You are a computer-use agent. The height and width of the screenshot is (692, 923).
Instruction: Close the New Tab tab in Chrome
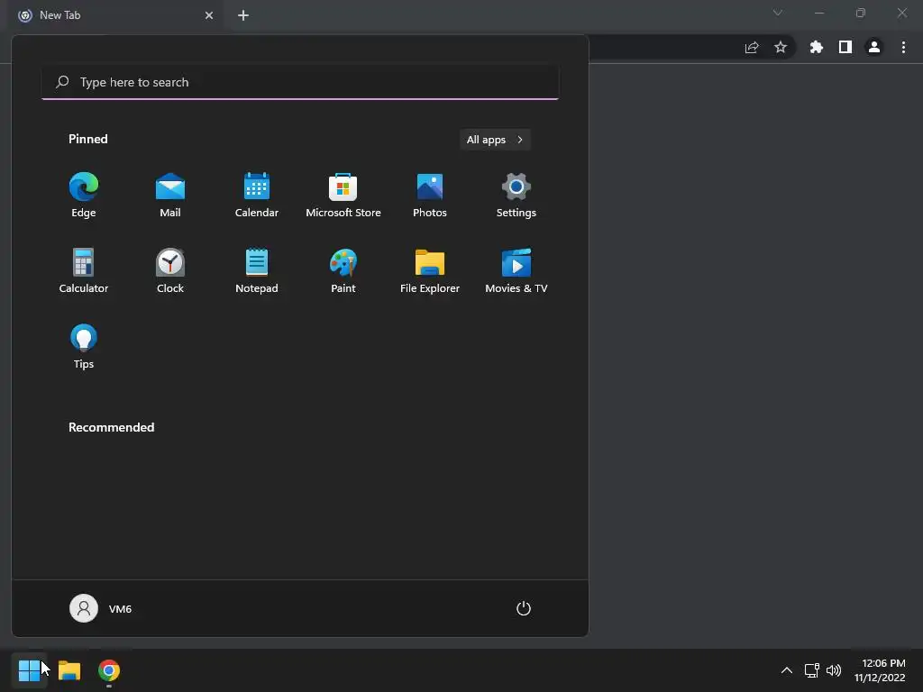(209, 15)
